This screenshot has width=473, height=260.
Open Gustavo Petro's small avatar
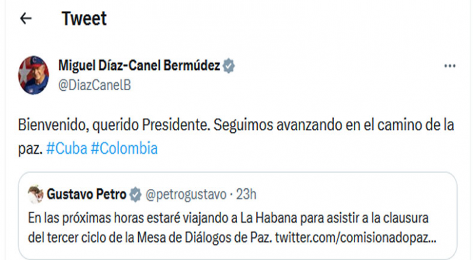click(x=36, y=195)
